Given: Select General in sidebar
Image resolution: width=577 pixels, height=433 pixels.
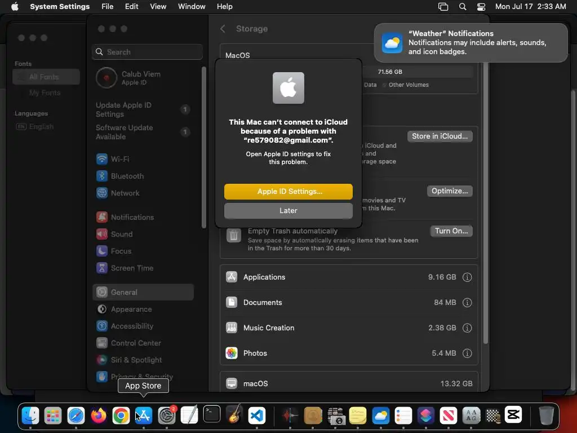Looking at the screenshot, I should click(x=144, y=293).
